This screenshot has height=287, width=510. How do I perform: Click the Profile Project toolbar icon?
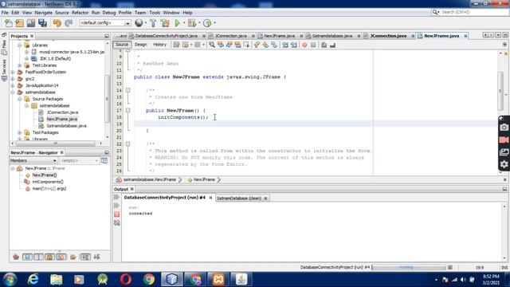(207, 23)
